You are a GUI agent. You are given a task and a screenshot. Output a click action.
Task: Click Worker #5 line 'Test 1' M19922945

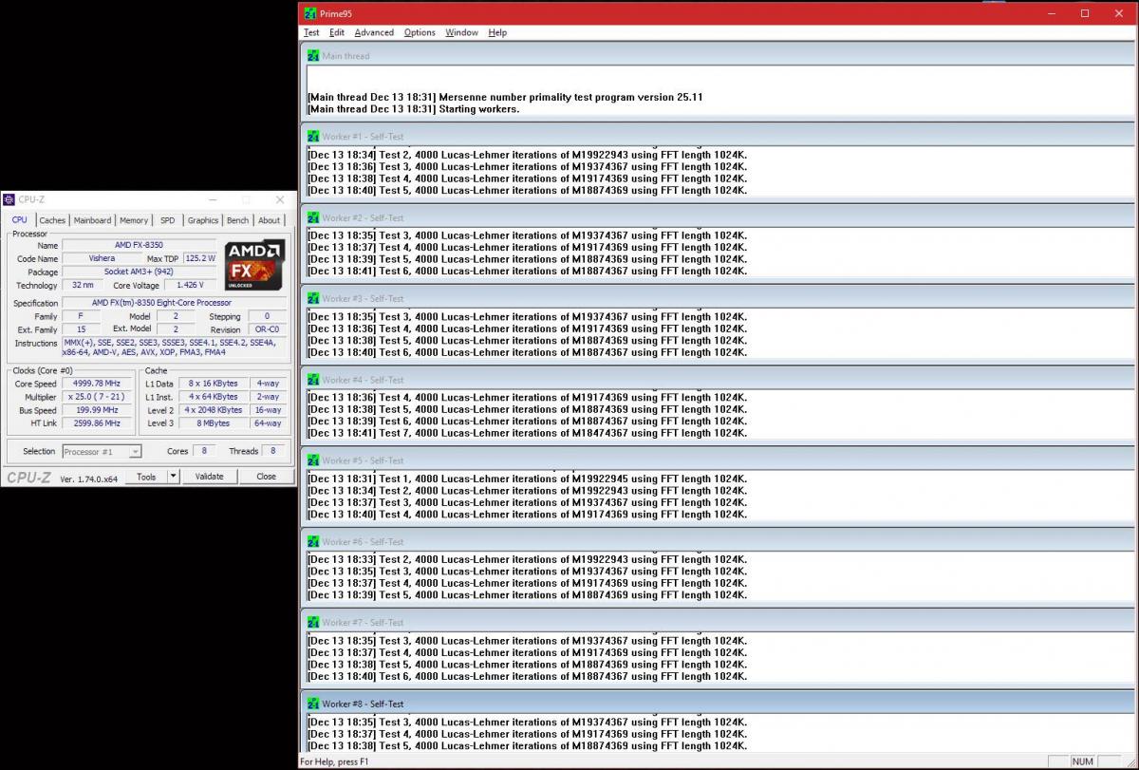tap(527, 479)
